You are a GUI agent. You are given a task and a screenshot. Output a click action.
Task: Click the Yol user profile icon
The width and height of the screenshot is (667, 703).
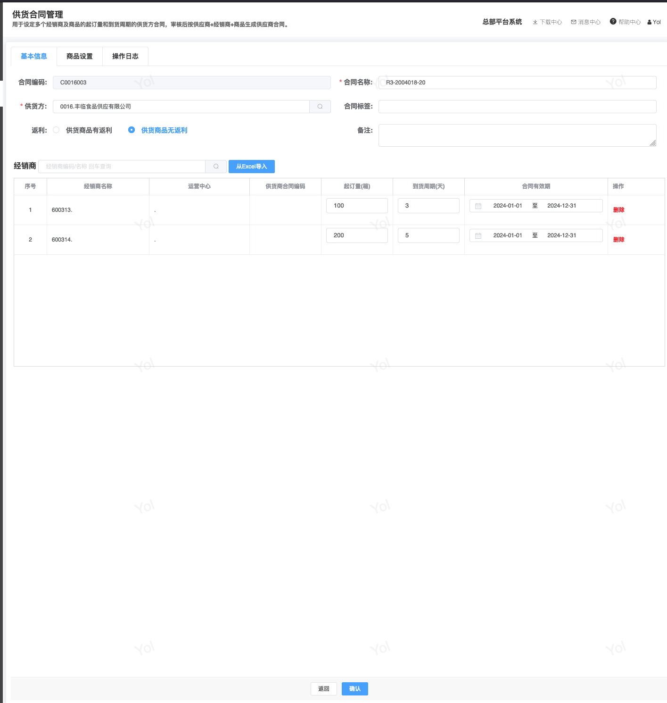pyautogui.click(x=650, y=22)
